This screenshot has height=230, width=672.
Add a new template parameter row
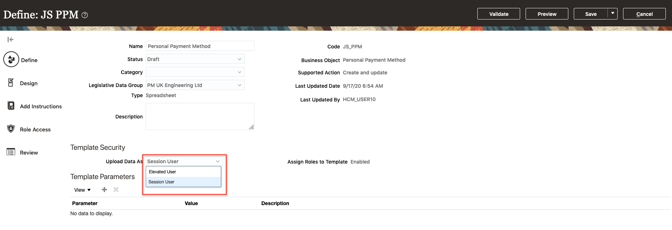(104, 190)
